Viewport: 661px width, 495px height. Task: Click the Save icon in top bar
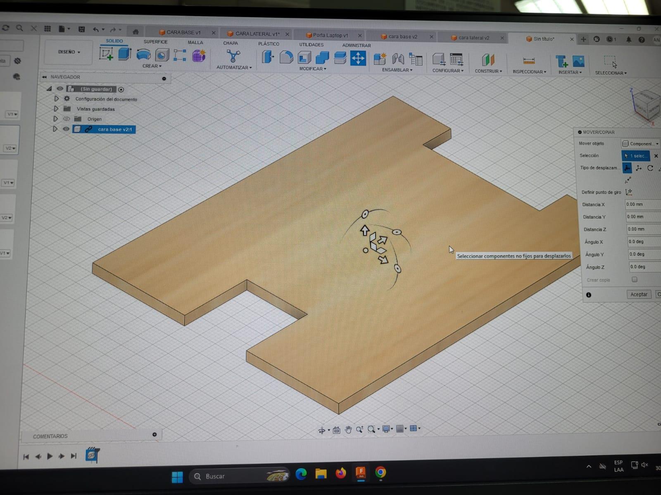coord(81,29)
